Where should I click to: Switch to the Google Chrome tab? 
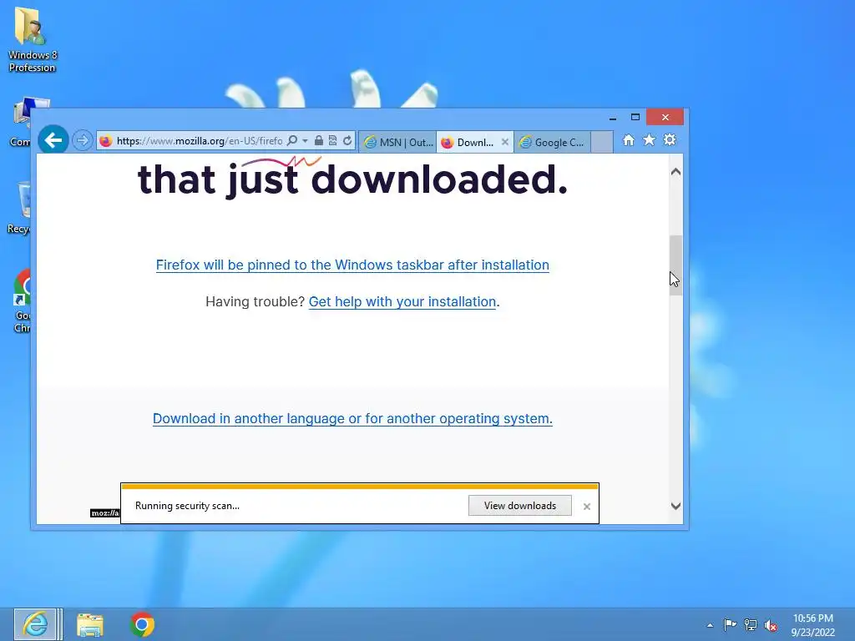click(553, 142)
